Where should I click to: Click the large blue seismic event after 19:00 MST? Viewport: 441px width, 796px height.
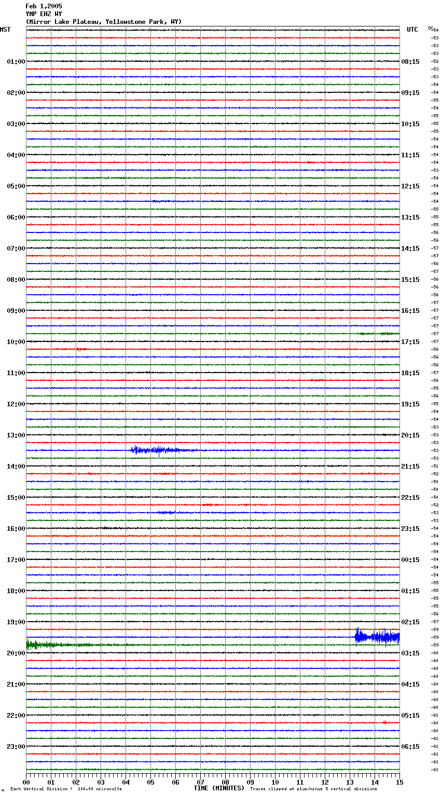click(x=377, y=636)
